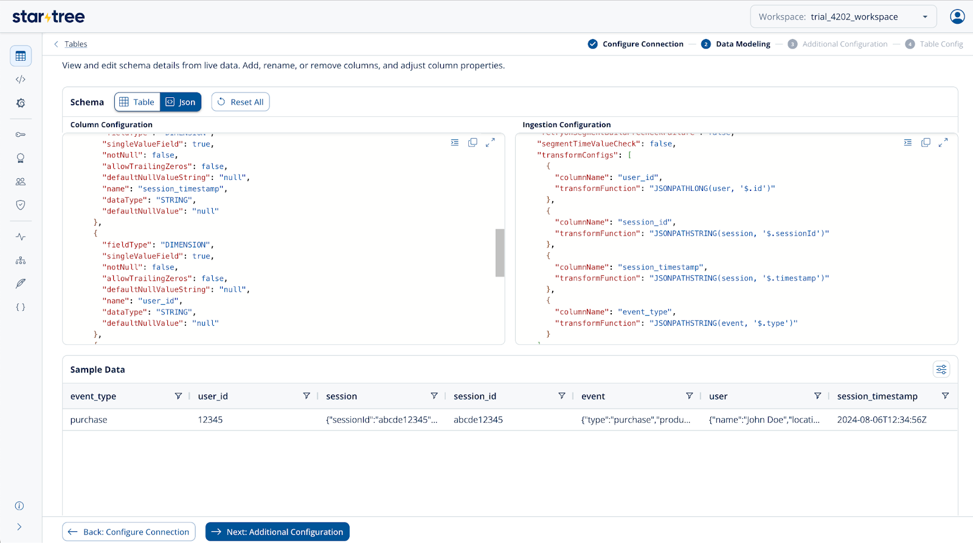The image size is (973, 543).
Task: Copy the Column Configuration JSON
Action: pyautogui.click(x=473, y=142)
